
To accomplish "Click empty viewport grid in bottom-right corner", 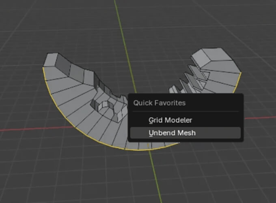I will tap(252, 182).
